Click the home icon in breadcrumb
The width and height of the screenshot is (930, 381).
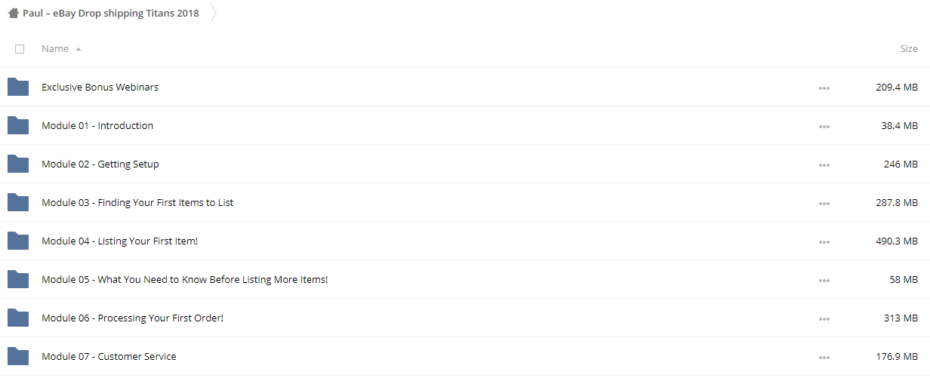[13, 13]
